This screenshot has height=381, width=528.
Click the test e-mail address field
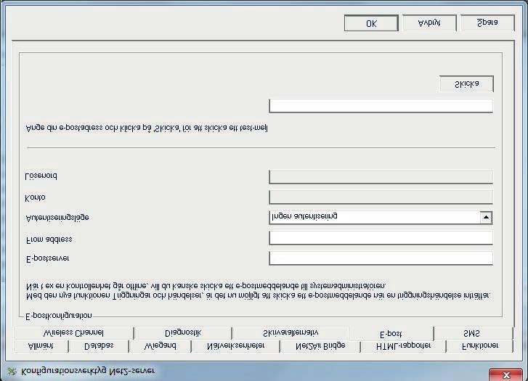point(381,106)
